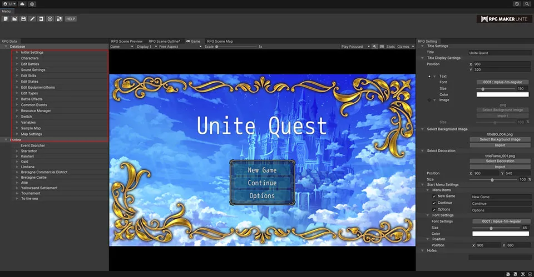The height and width of the screenshot is (277, 534).
Task: Toggle the Continue menu item checkbox
Action: 434,203
